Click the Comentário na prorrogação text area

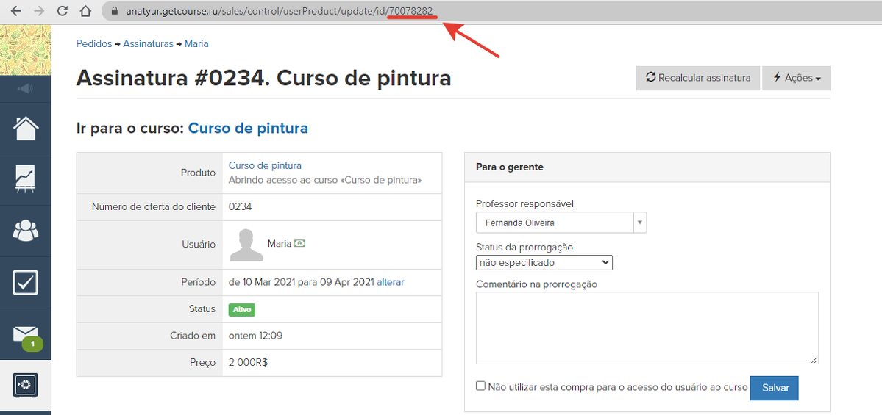647,328
